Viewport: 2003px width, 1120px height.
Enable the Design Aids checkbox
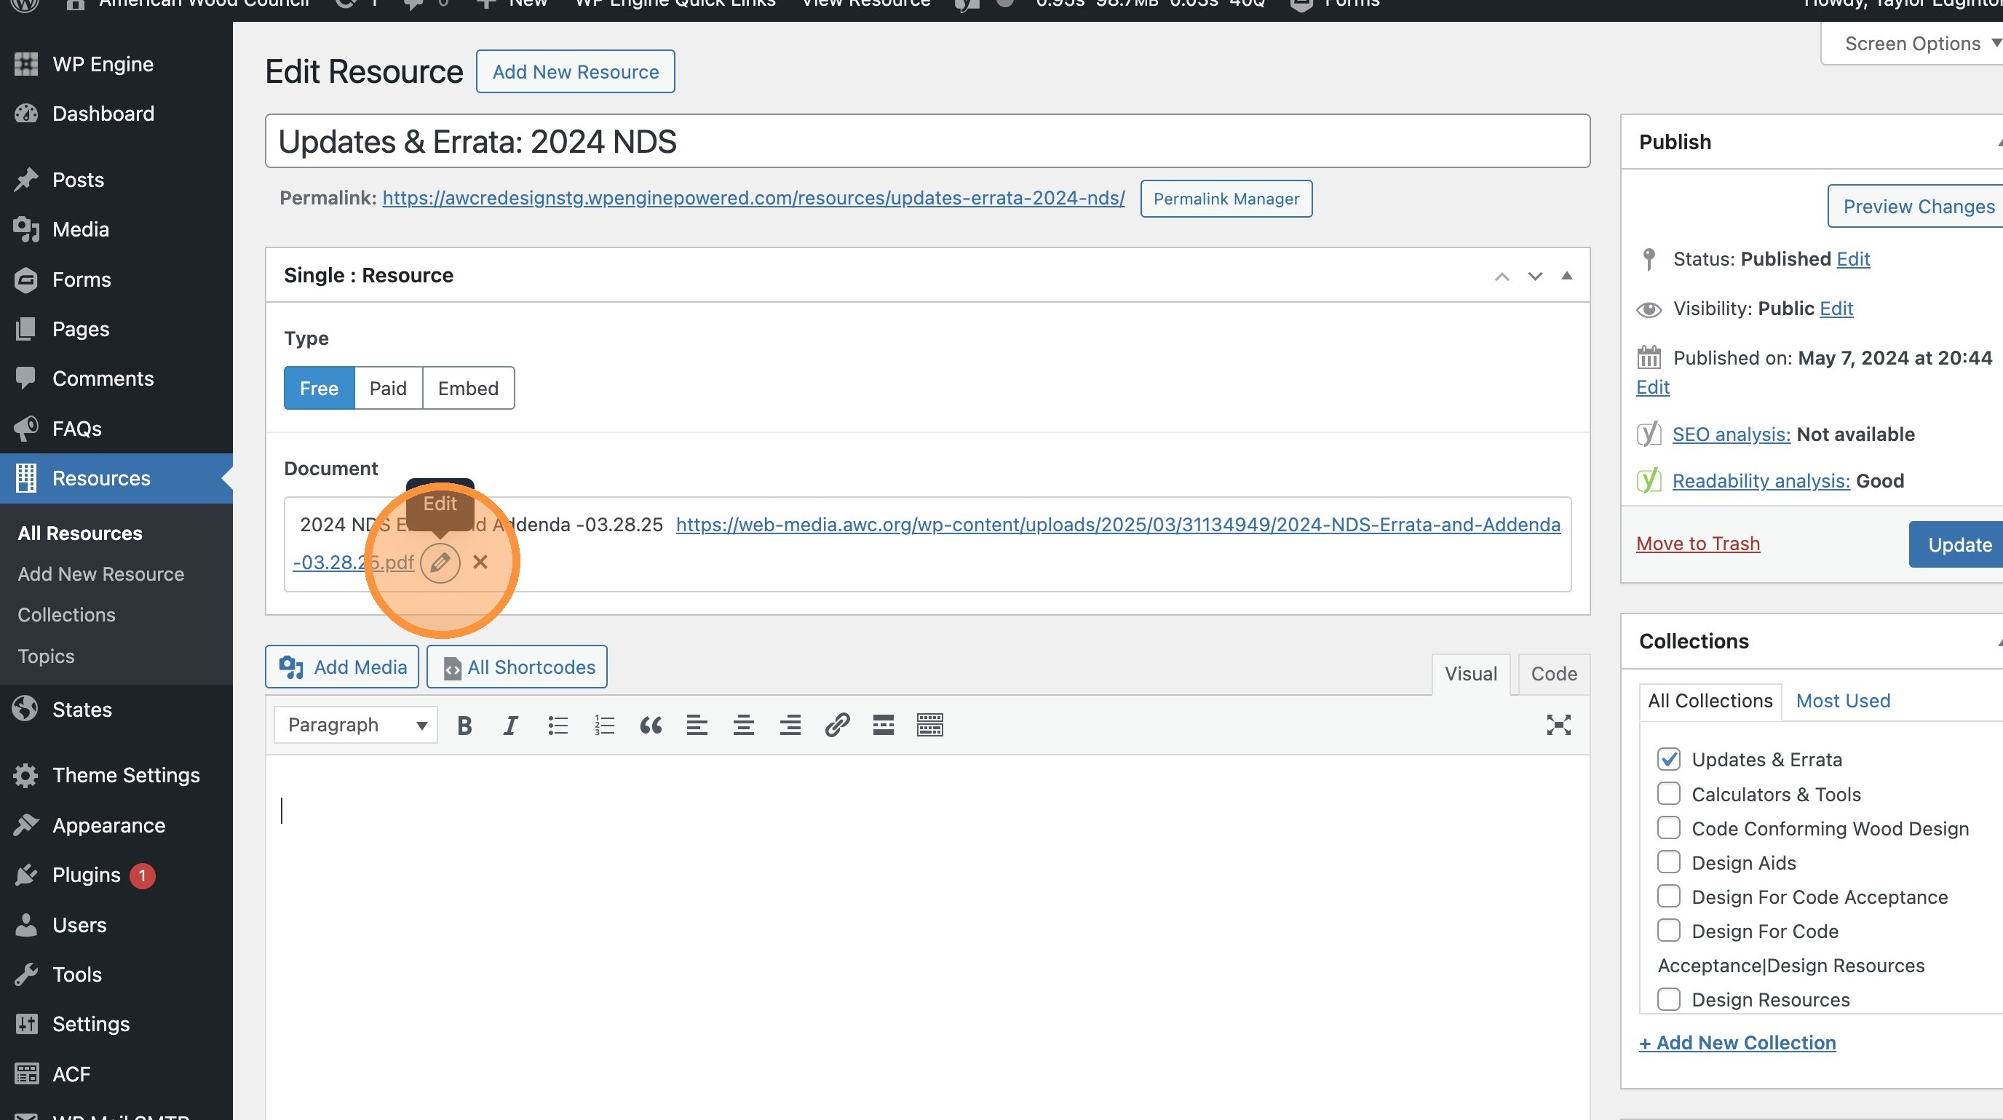pyautogui.click(x=1669, y=862)
